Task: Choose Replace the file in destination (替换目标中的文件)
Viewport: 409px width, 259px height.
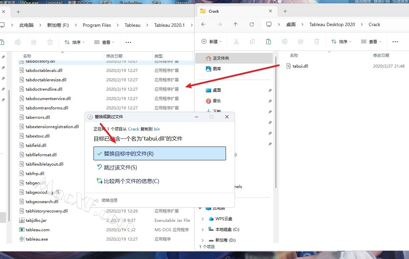Action: coord(160,154)
